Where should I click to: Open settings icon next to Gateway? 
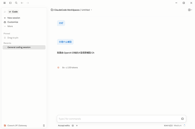tap(44, 126)
